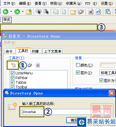This screenshot has height=127, width=116.
Task: Click the Paste files toolbar icon
Action: [x=63, y=11]
